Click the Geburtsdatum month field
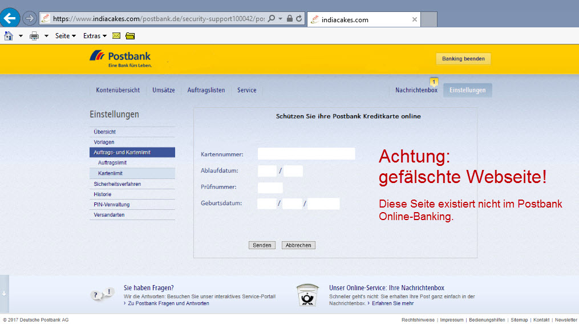The width and height of the screenshot is (579, 325). click(292, 204)
